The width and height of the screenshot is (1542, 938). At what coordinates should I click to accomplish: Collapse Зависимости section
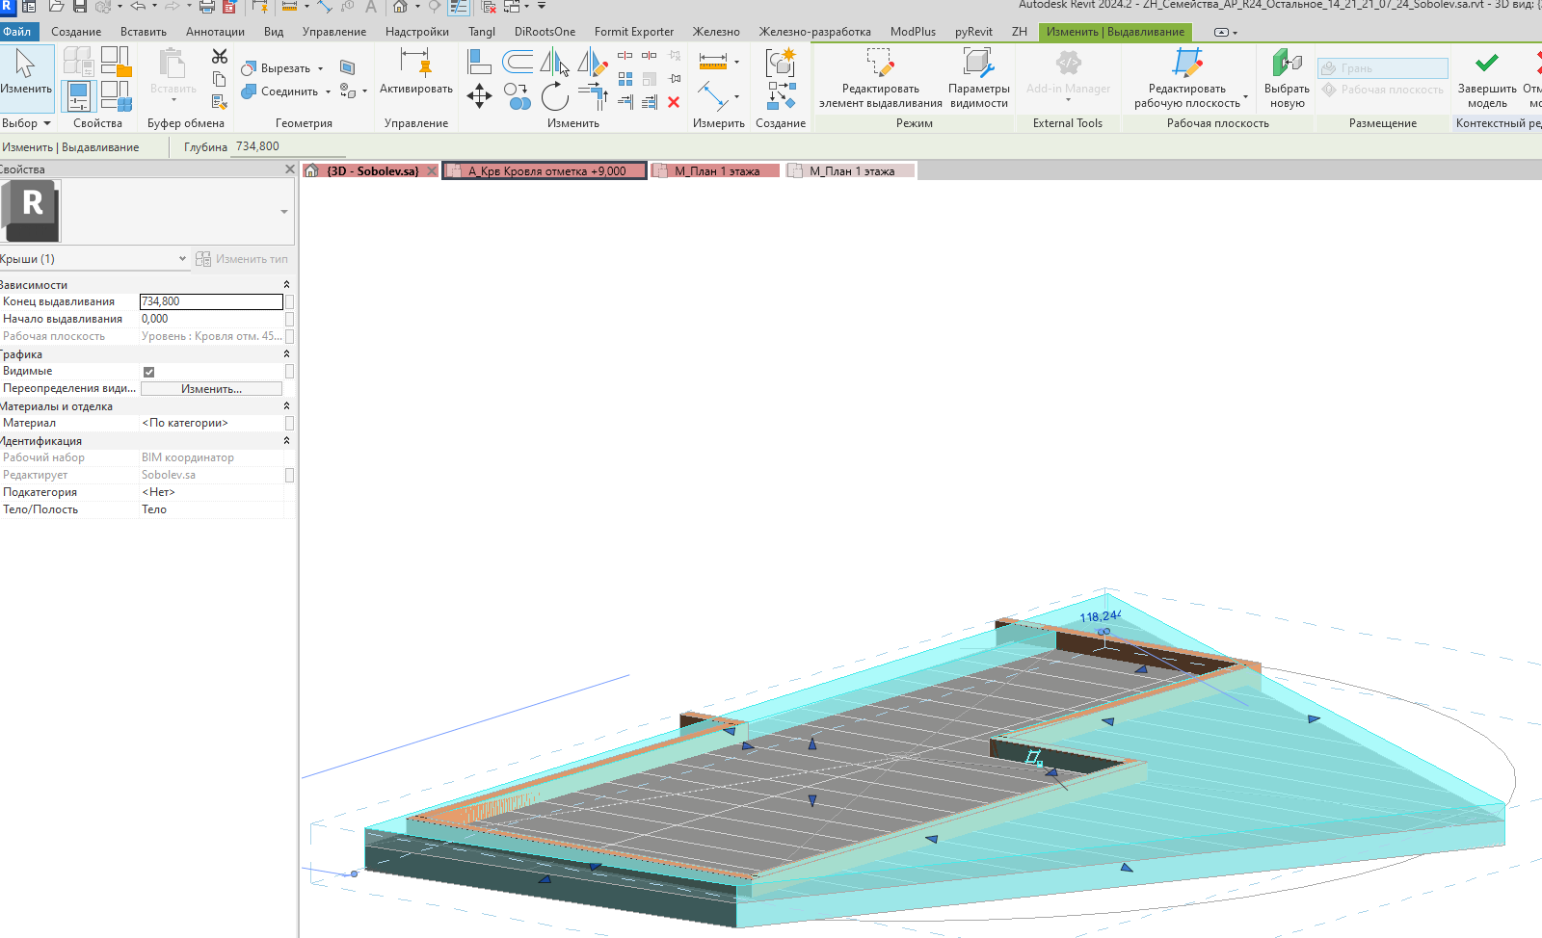click(x=286, y=285)
